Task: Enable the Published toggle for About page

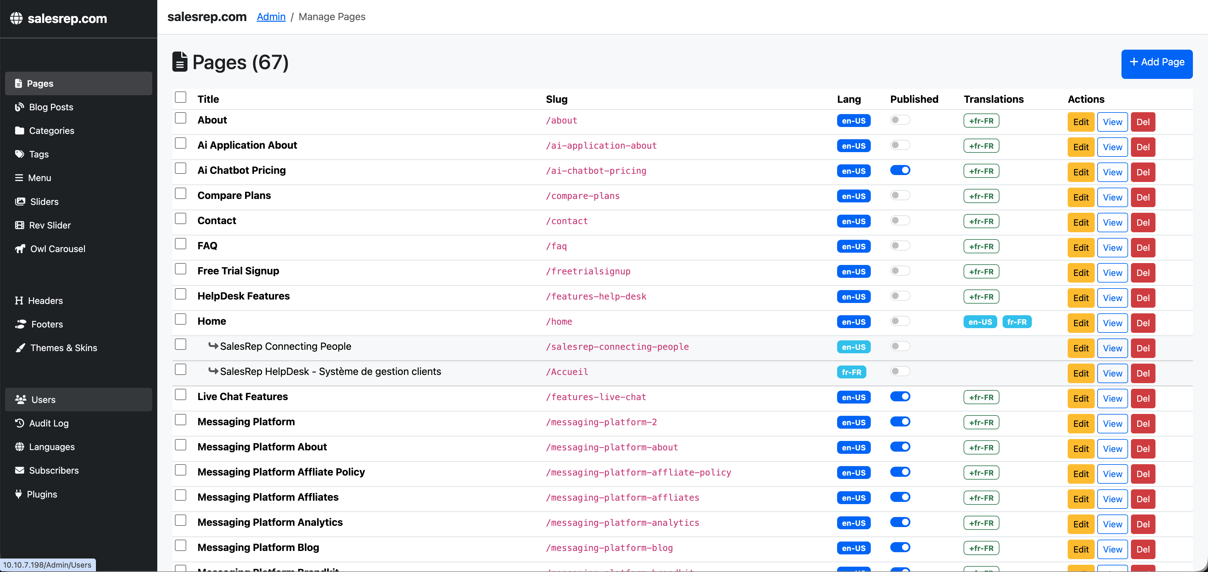Action: [x=899, y=120]
